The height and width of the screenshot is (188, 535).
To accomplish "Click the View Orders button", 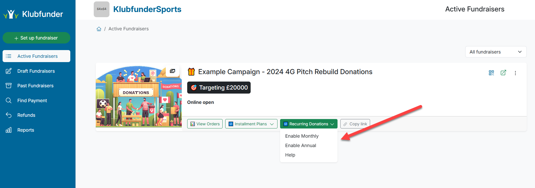I will [x=205, y=124].
